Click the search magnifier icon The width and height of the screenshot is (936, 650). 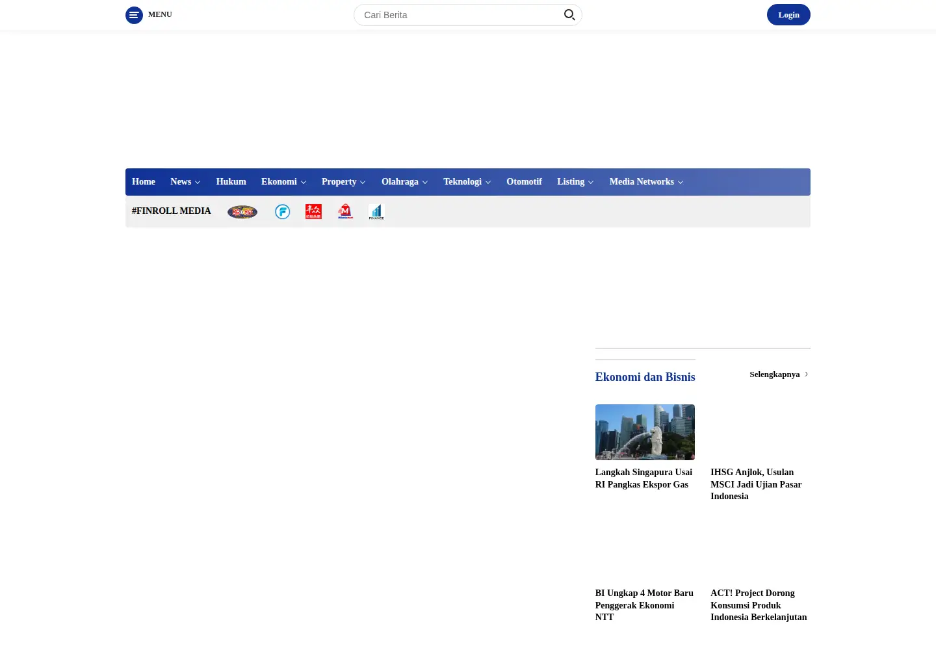(x=569, y=15)
